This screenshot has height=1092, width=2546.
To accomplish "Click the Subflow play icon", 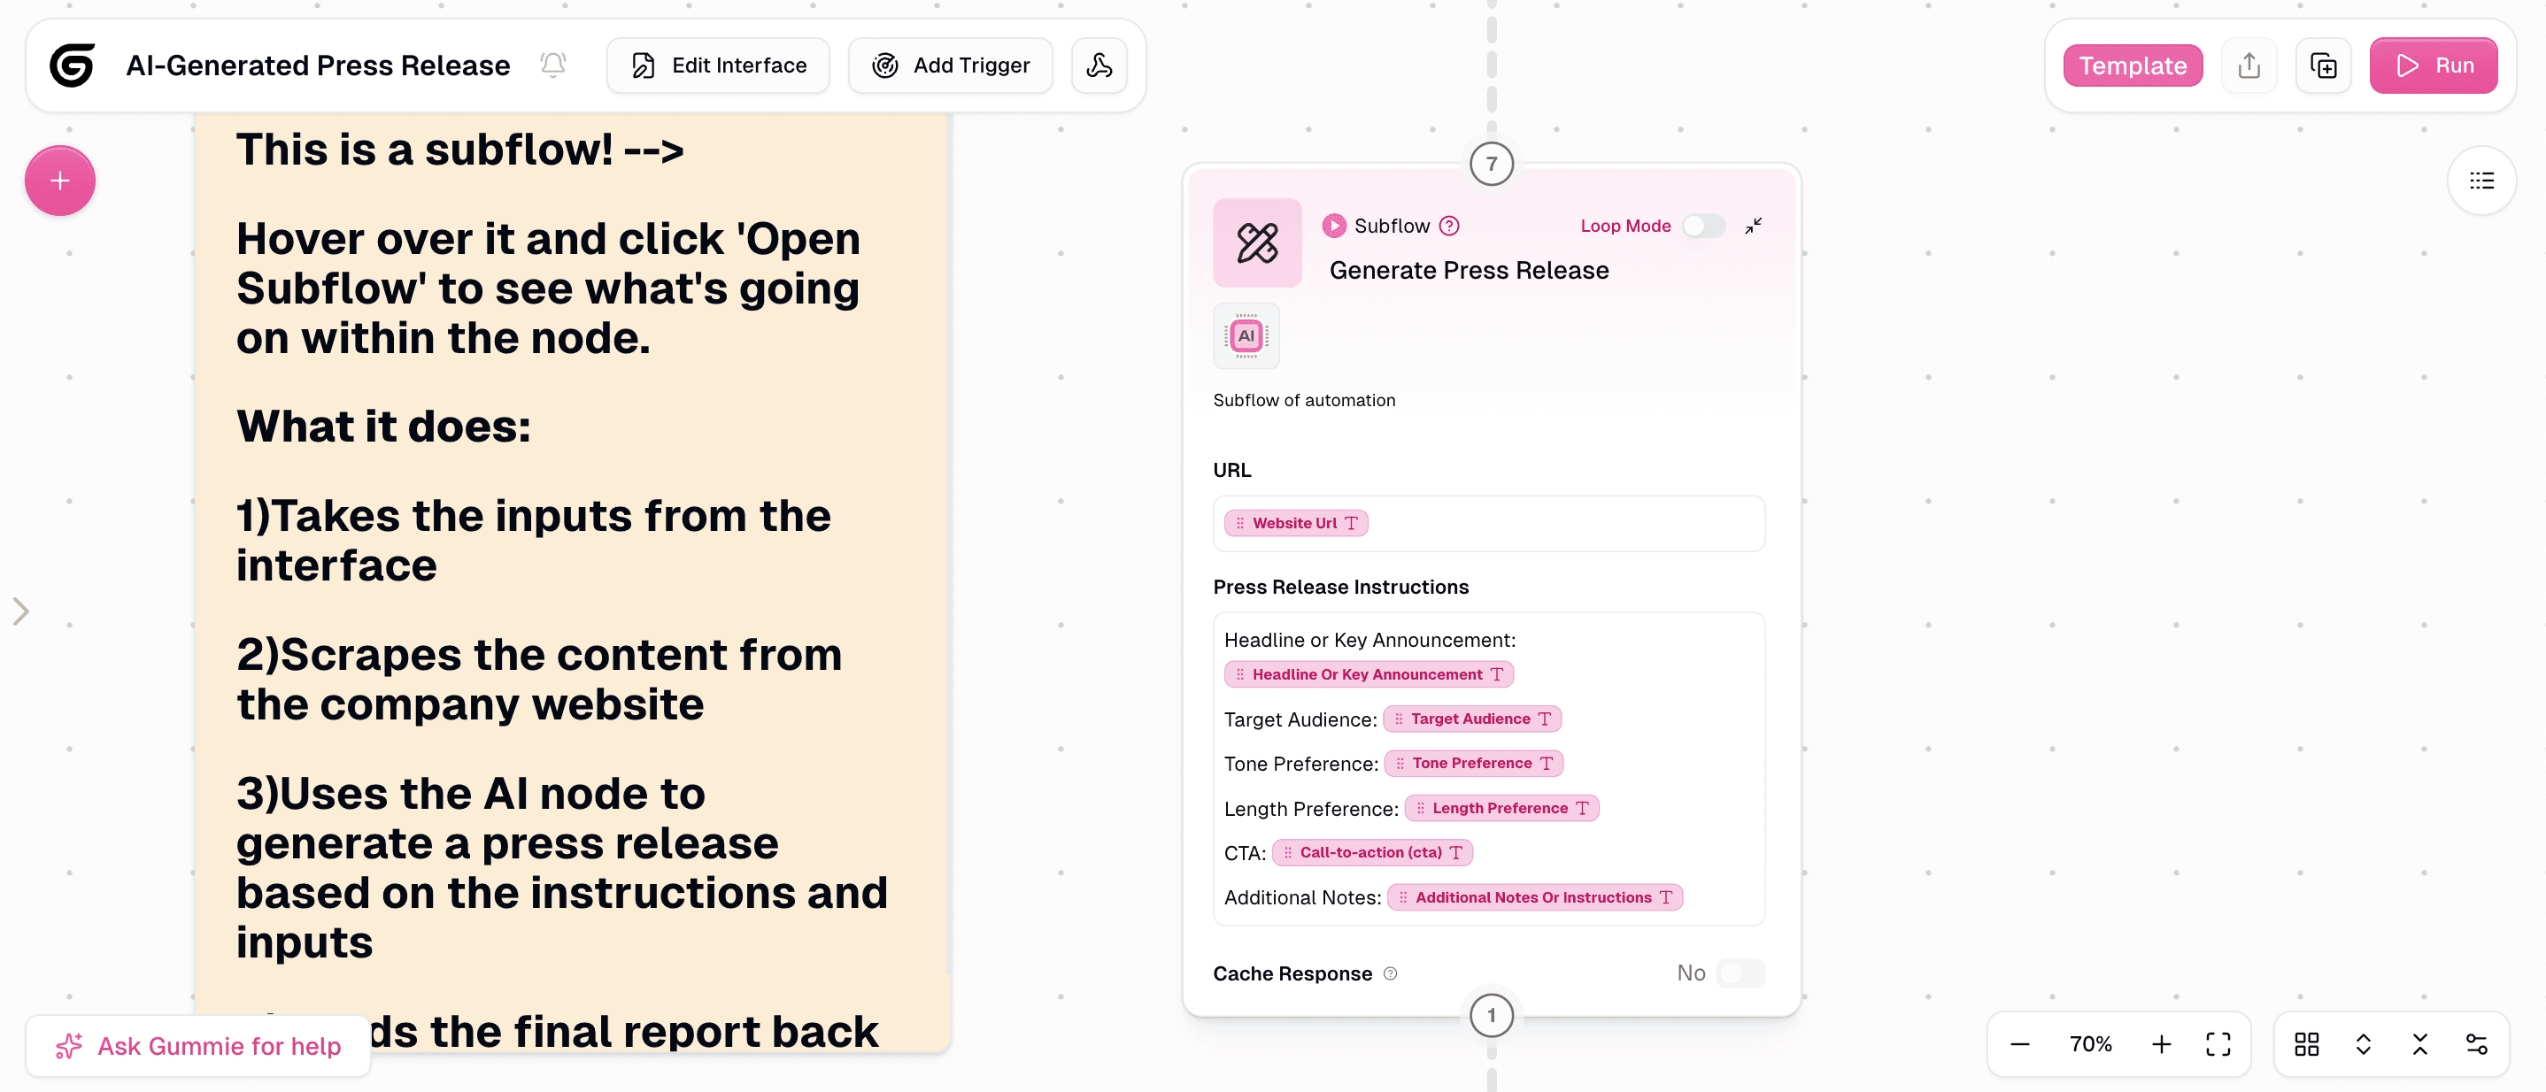I will [x=1334, y=227].
